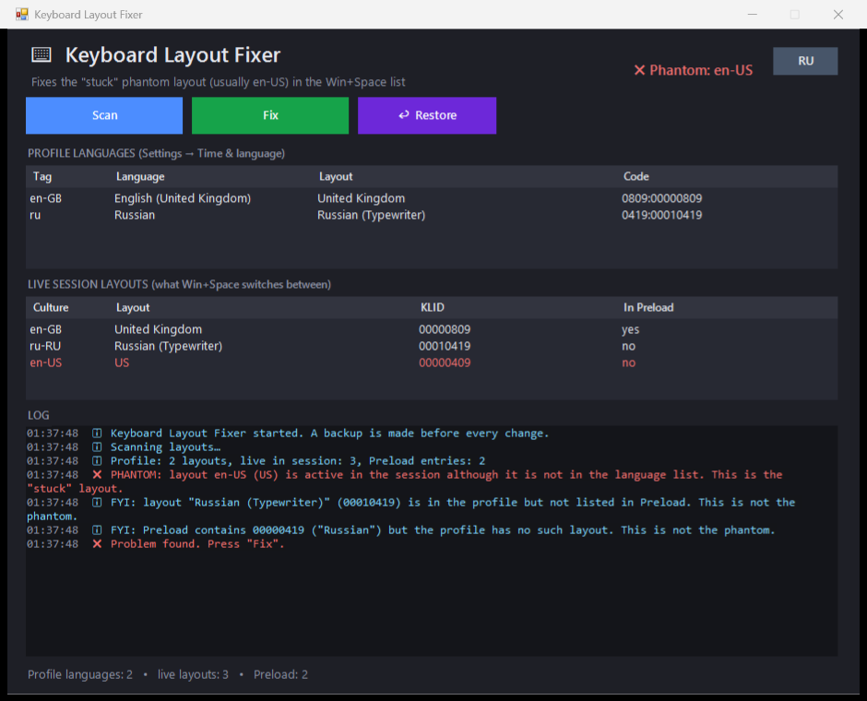Select the red en-US phantom layout row

pos(432,362)
